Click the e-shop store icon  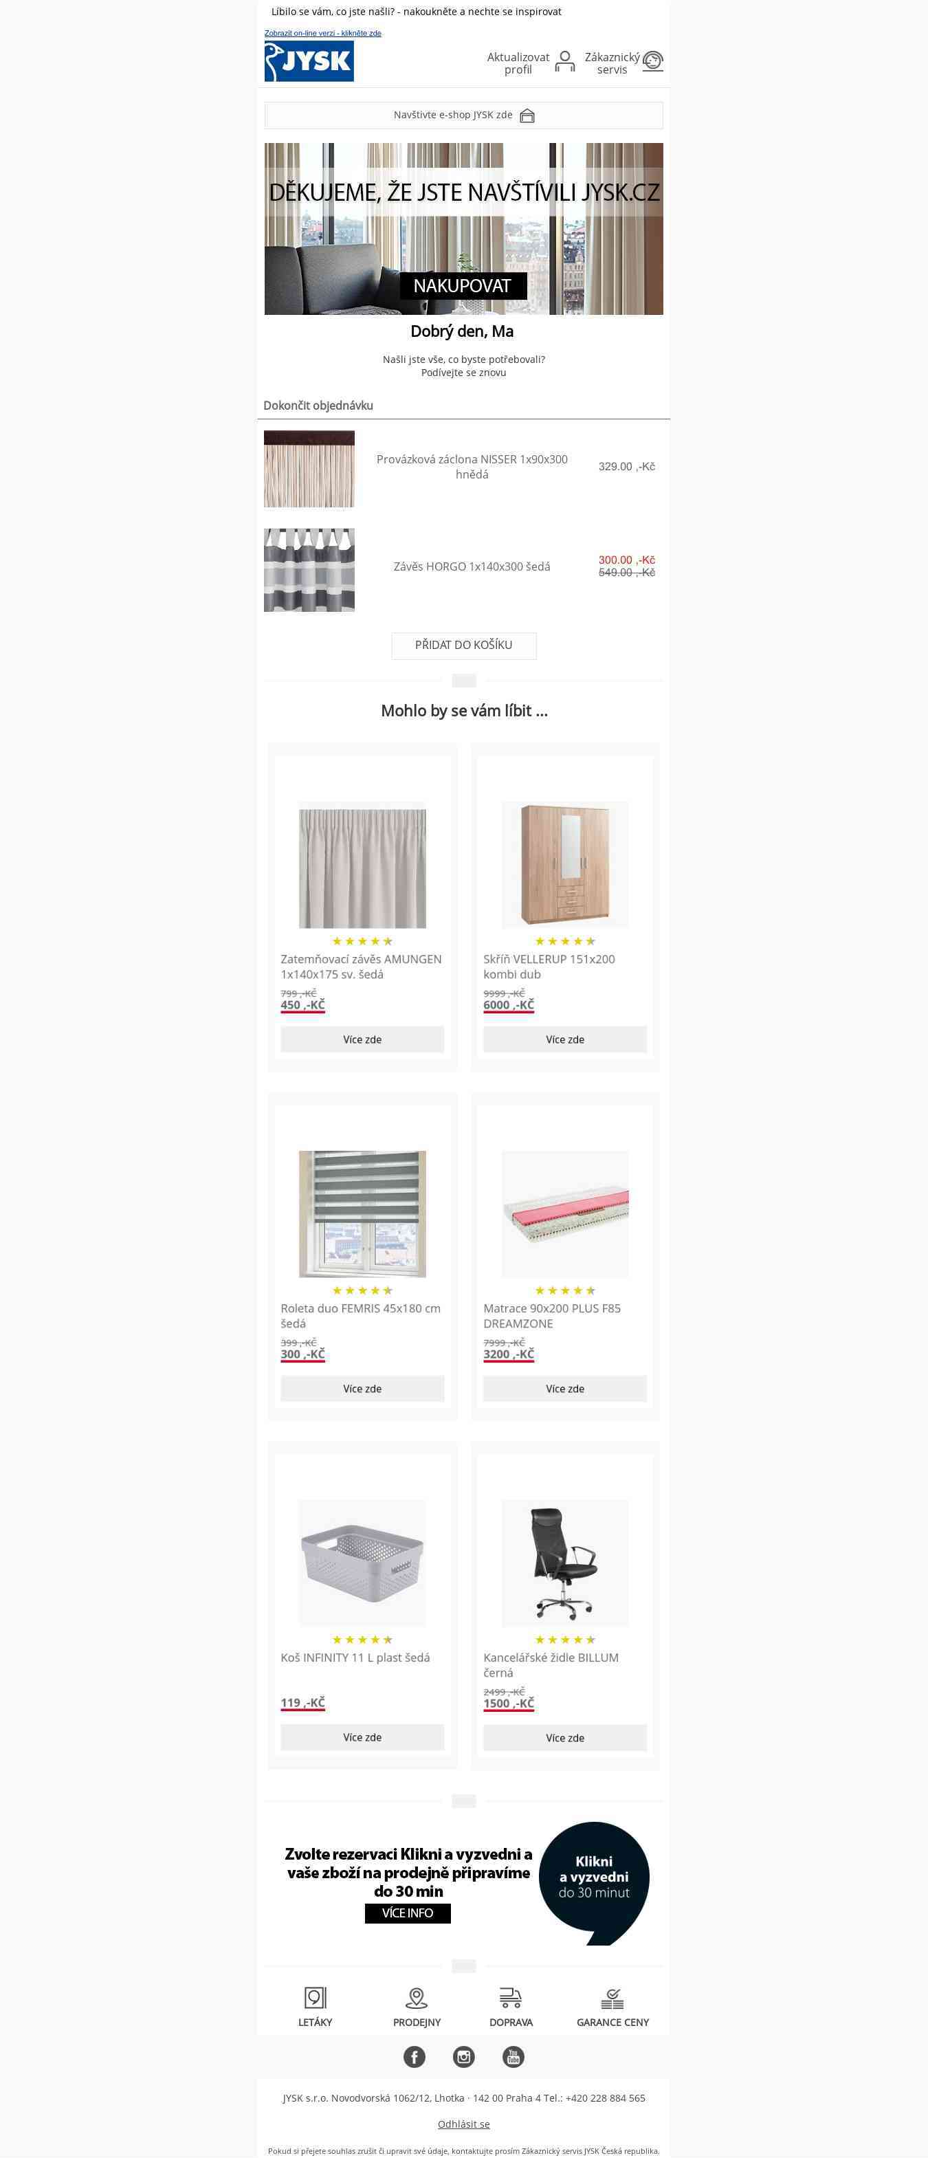tap(527, 115)
